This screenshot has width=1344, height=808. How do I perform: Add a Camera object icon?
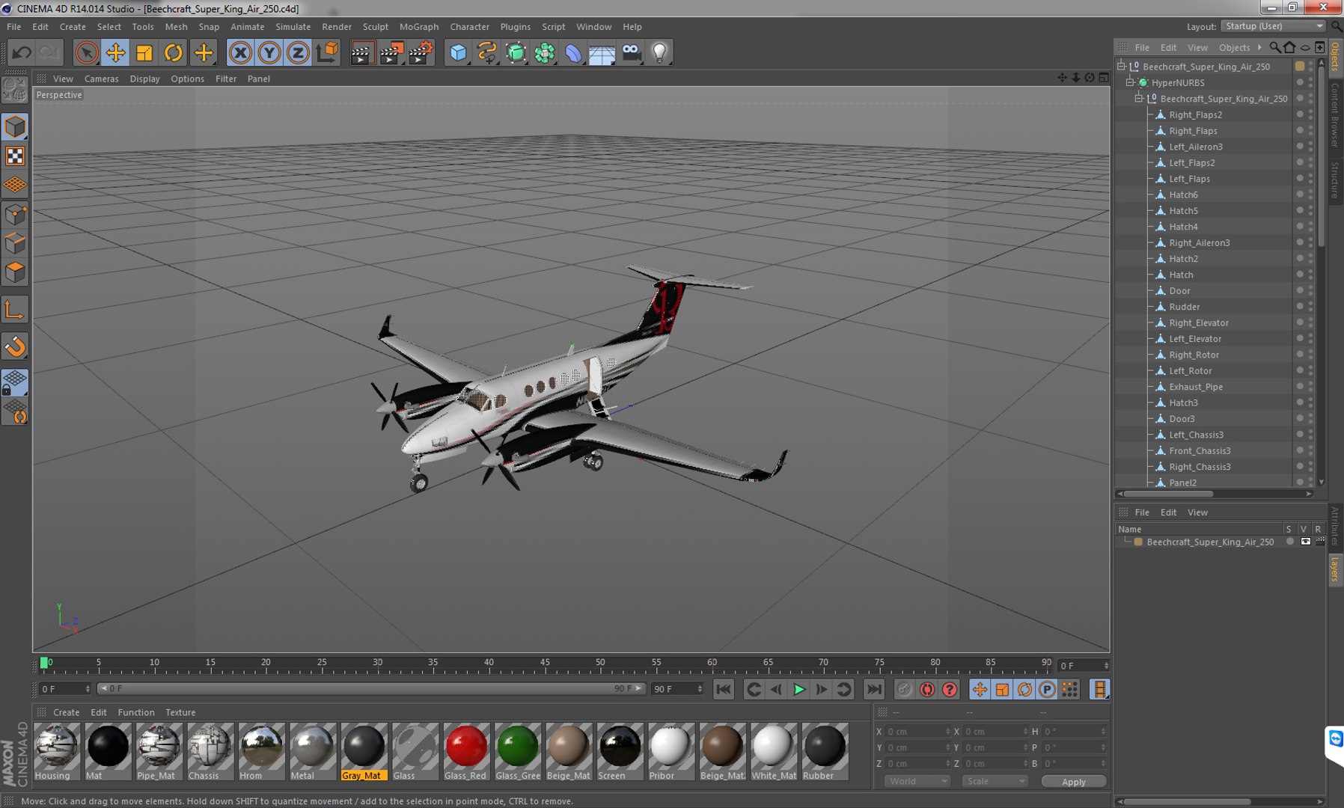(x=632, y=52)
